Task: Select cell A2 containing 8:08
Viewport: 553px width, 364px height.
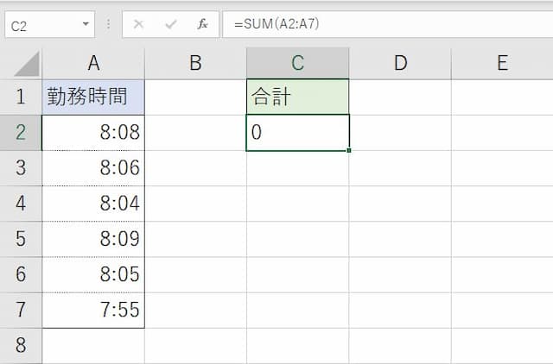Action: coord(92,133)
